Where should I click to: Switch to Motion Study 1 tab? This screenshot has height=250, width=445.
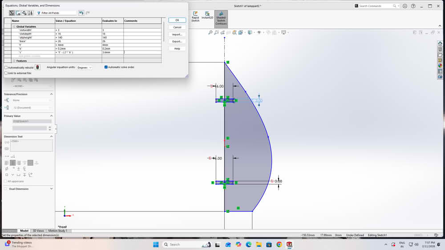click(58, 231)
